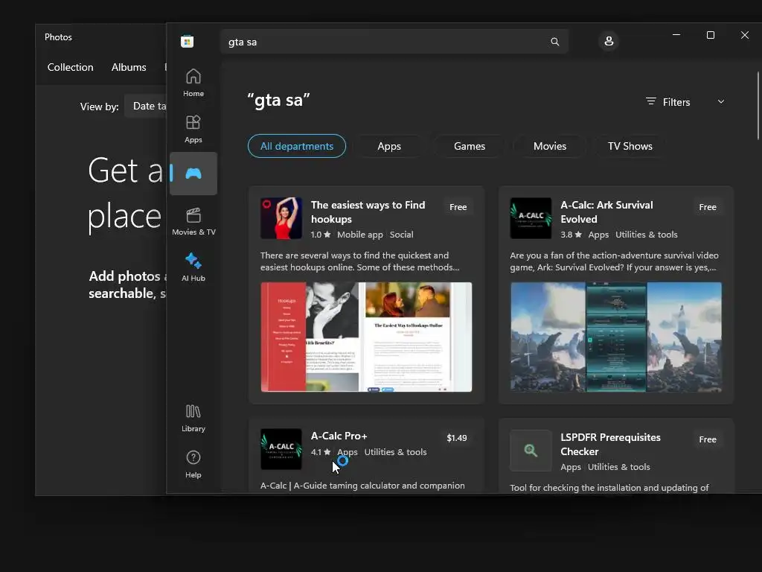
Task: Open Home in the Store sidebar
Action: 193,83
